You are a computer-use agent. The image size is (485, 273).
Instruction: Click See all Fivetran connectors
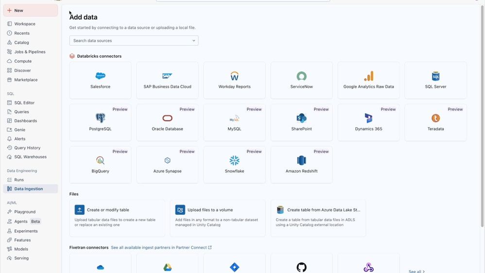[416, 271]
